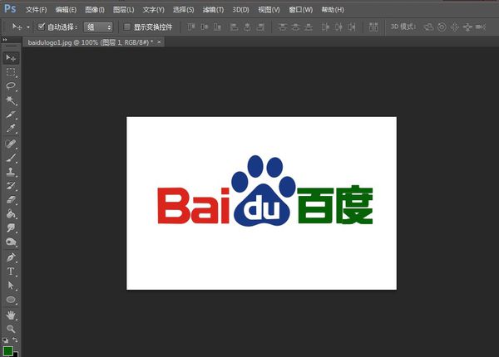Select the Path Selection tool
Viewport: 499px width, 357px height.
click(x=11, y=286)
